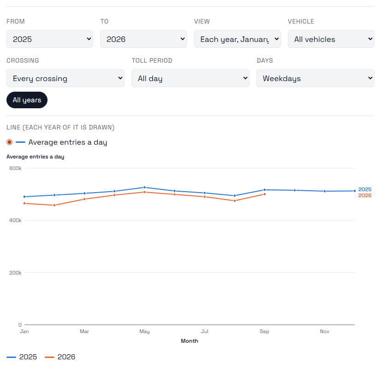Click the blue 2025 legend swatch below the chart
Image resolution: width=381 pixels, height=369 pixels.
point(11,357)
